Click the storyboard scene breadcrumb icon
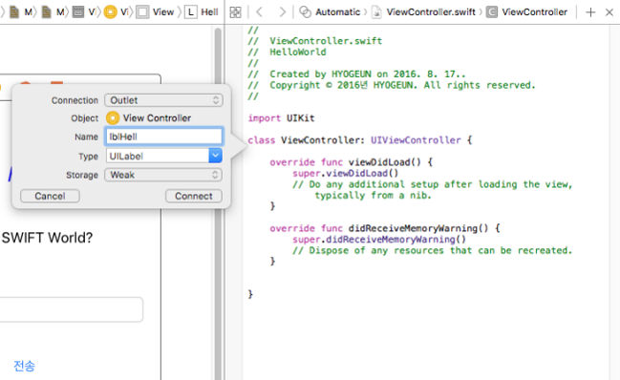The image size is (620, 380). coord(78,12)
